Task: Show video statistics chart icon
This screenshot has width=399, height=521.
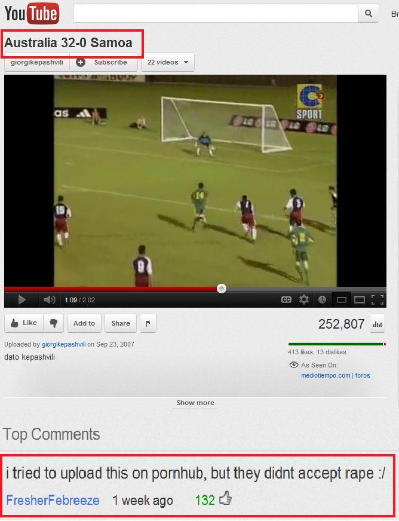Action: tap(377, 324)
